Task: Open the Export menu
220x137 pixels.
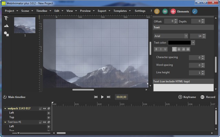Action: 104,11
